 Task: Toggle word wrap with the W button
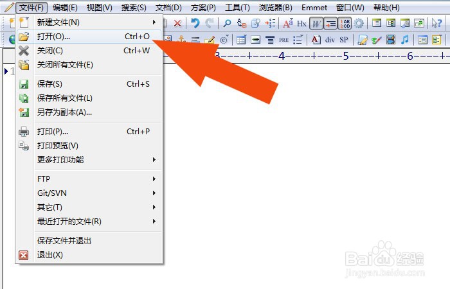pyautogui.click(x=316, y=24)
